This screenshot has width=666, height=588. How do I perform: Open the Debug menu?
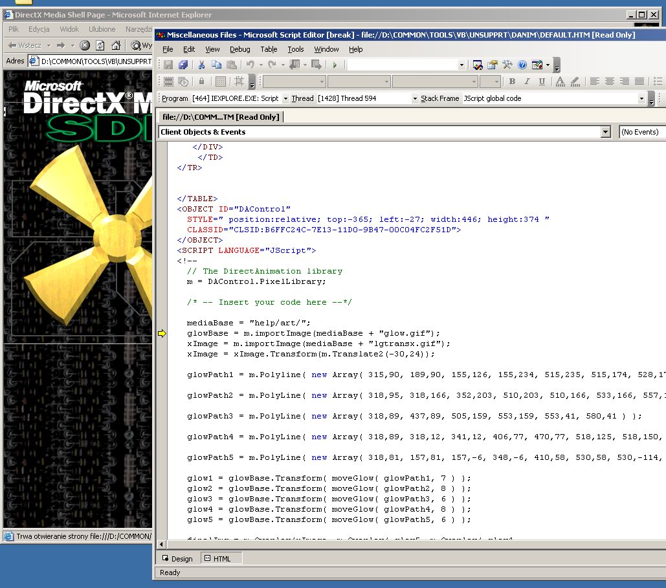pyautogui.click(x=239, y=49)
